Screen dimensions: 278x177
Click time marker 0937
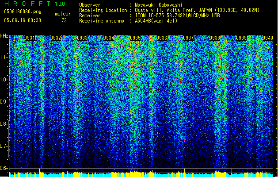tap(188, 38)
